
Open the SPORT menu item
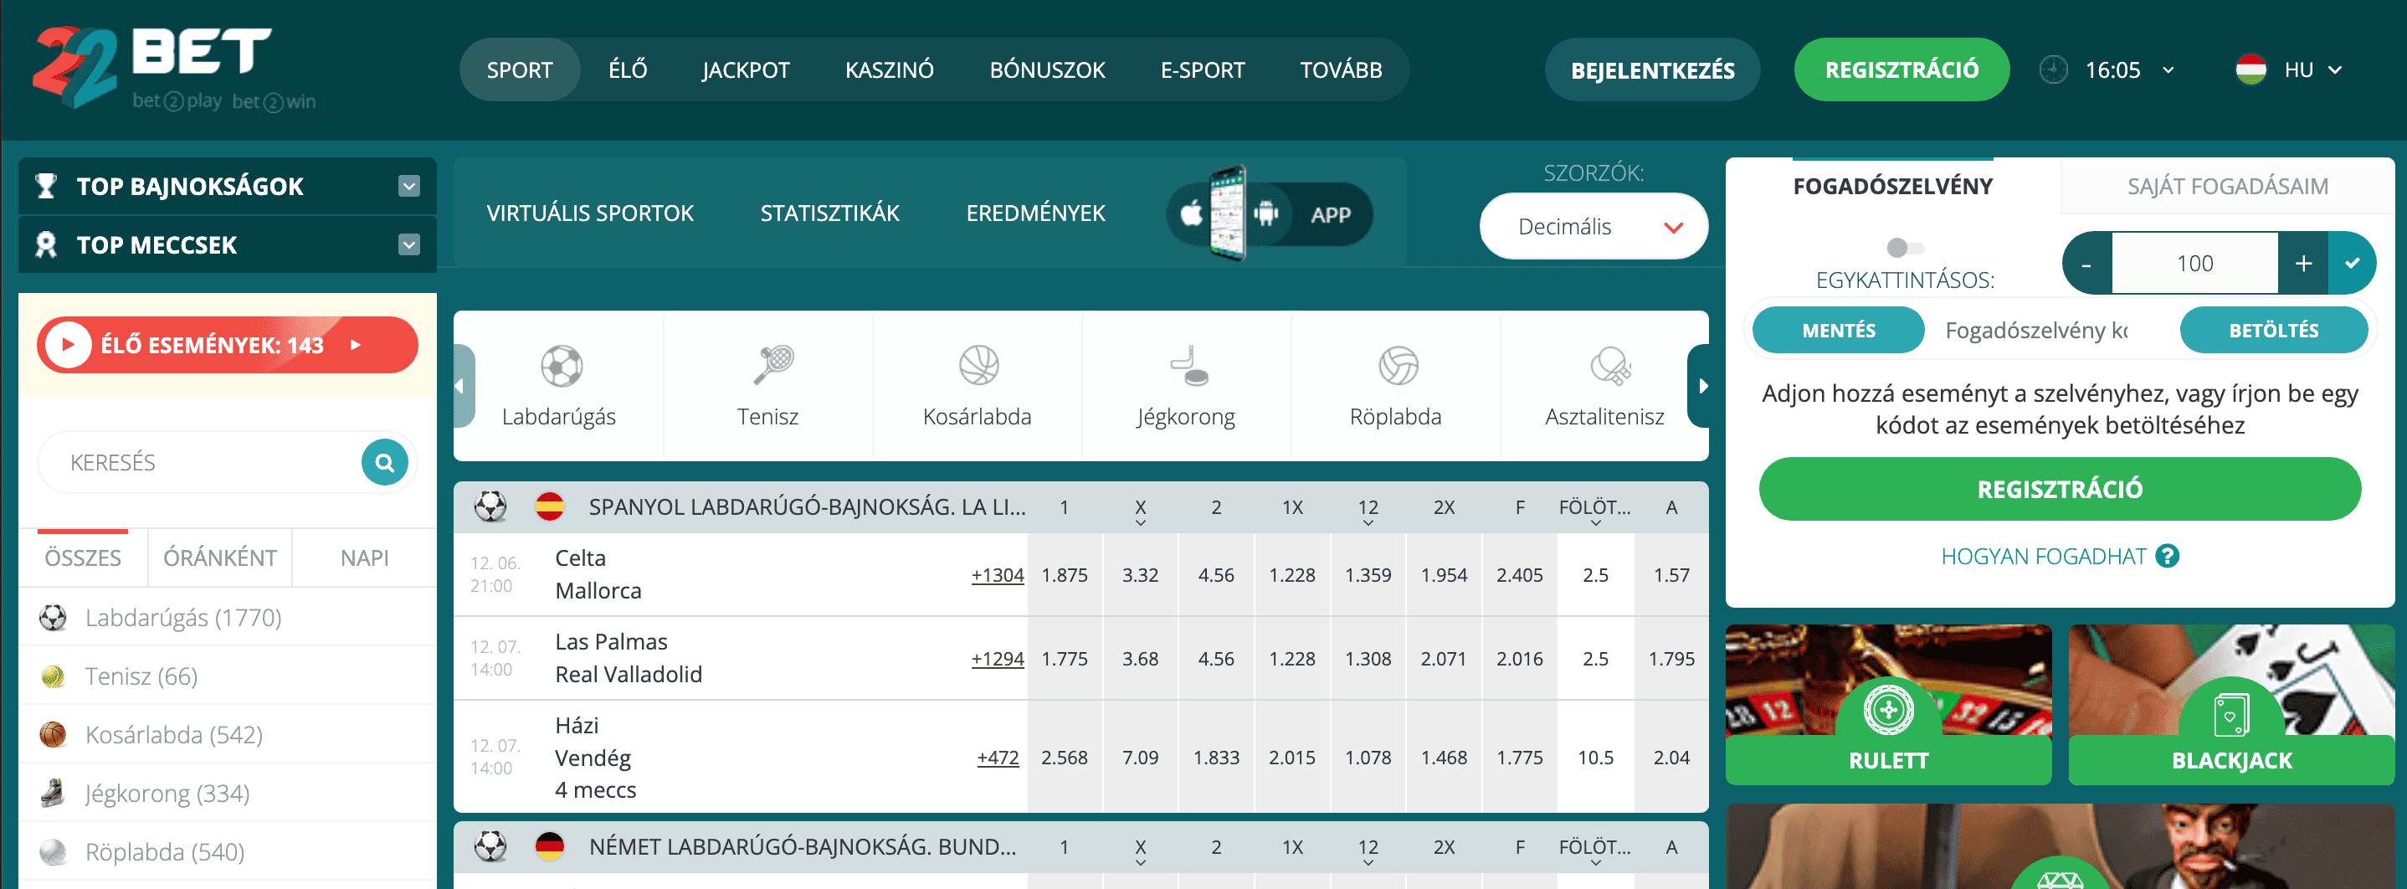click(520, 70)
